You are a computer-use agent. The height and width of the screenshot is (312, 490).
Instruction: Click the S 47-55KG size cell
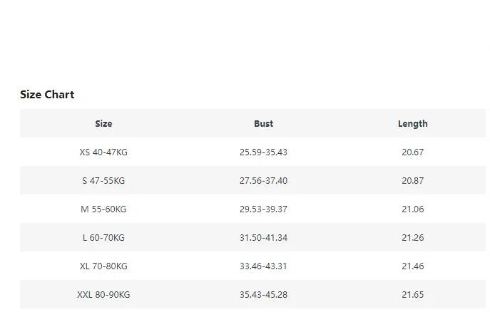point(103,180)
